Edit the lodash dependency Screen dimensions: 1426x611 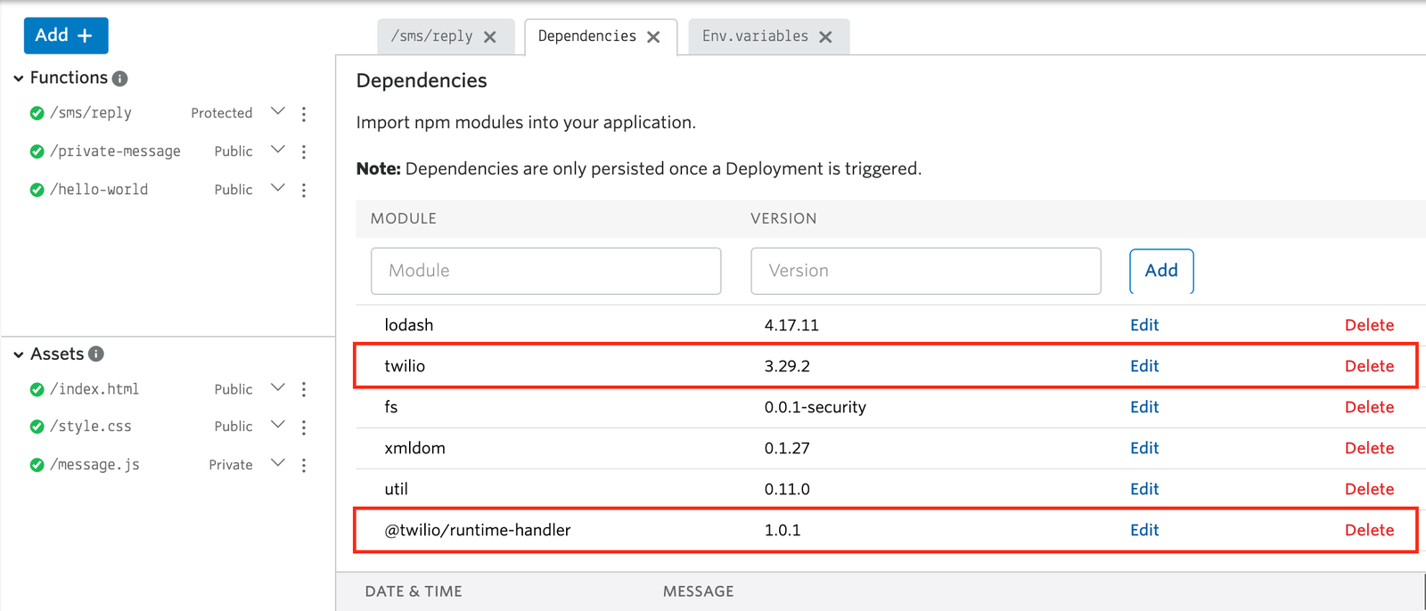point(1144,325)
